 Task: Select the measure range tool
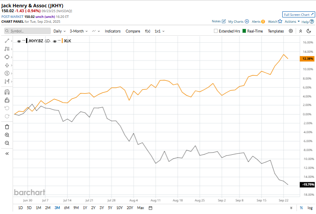pyautogui.click(x=7, y=81)
